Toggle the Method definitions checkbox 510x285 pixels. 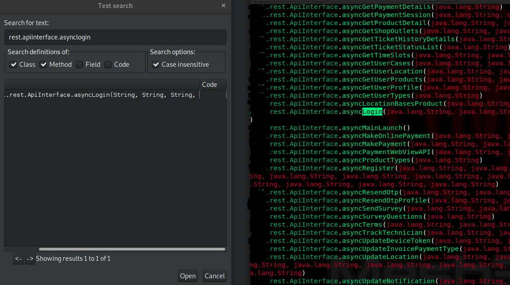click(43, 65)
